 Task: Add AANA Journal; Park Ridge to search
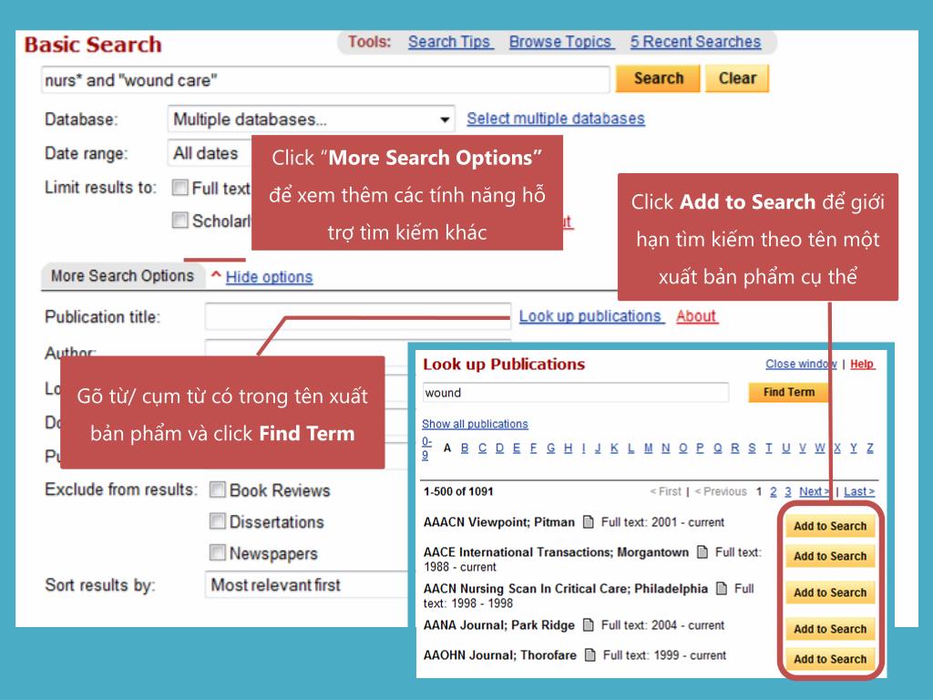point(830,629)
